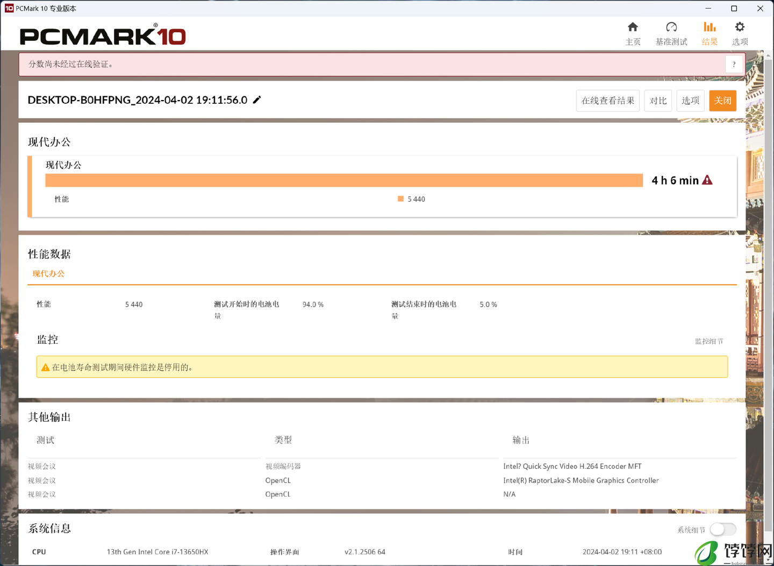Image resolution: width=774 pixels, height=566 pixels.
Task: Maximize the PCMark 10 window
Action: [734, 8]
